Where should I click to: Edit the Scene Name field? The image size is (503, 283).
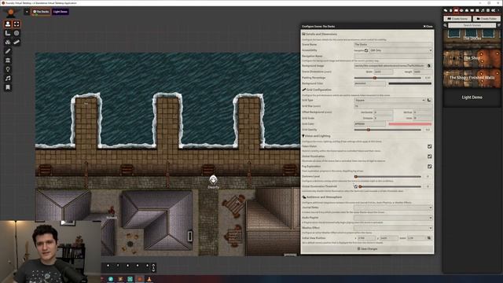click(393, 44)
